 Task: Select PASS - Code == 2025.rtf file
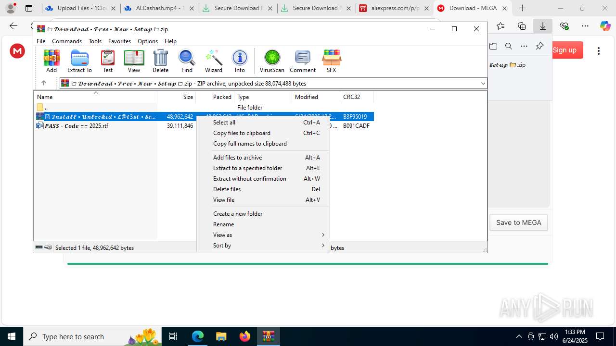(77, 126)
